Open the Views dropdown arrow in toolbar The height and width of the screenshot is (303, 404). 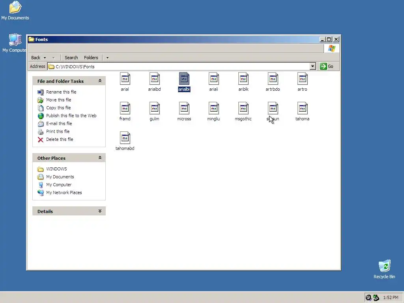point(107,58)
